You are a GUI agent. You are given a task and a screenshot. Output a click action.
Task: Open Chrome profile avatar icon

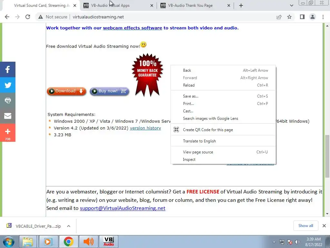pos(313,17)
